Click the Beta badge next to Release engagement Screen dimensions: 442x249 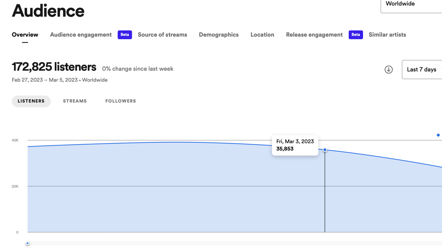click(356, 35)
